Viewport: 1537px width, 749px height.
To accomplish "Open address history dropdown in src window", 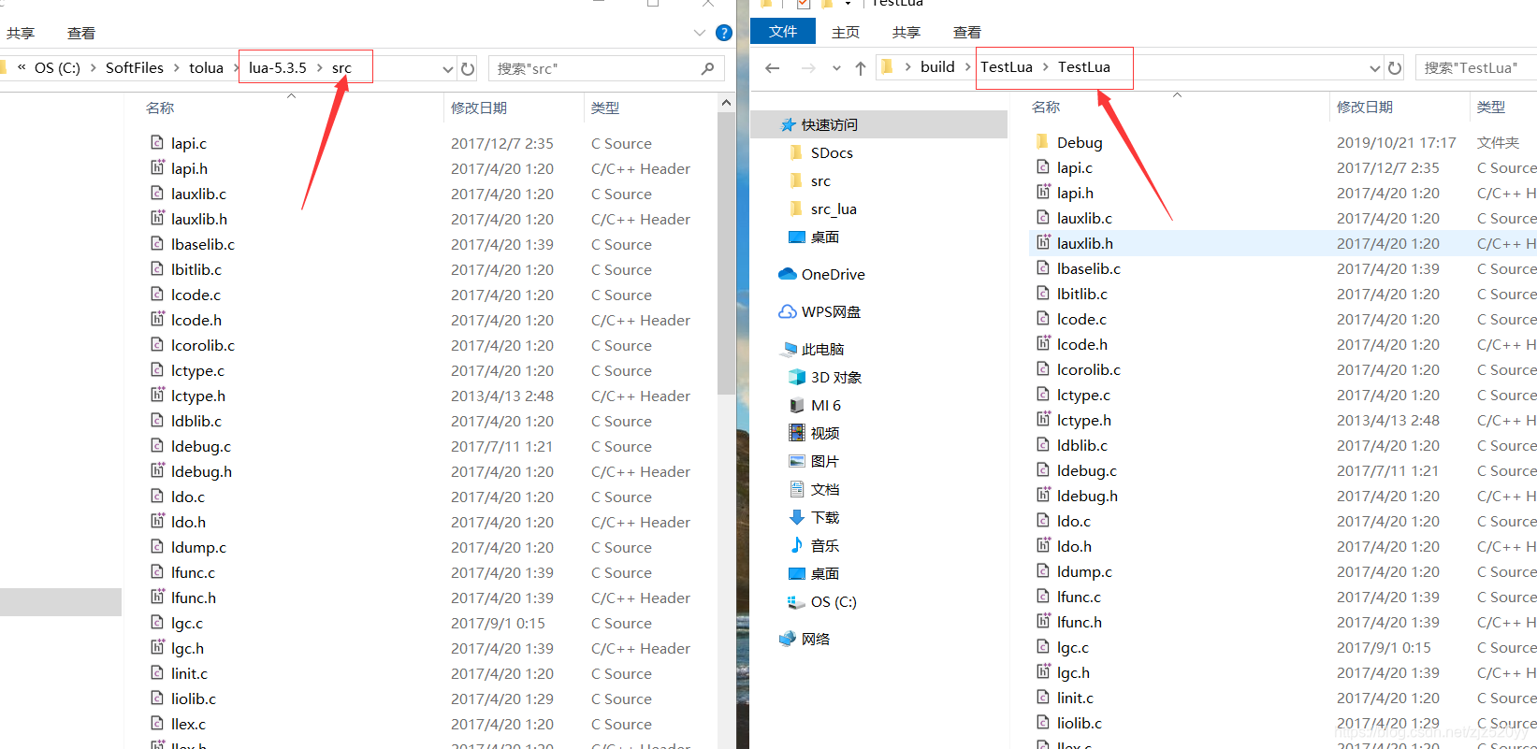I will (447, 68).
